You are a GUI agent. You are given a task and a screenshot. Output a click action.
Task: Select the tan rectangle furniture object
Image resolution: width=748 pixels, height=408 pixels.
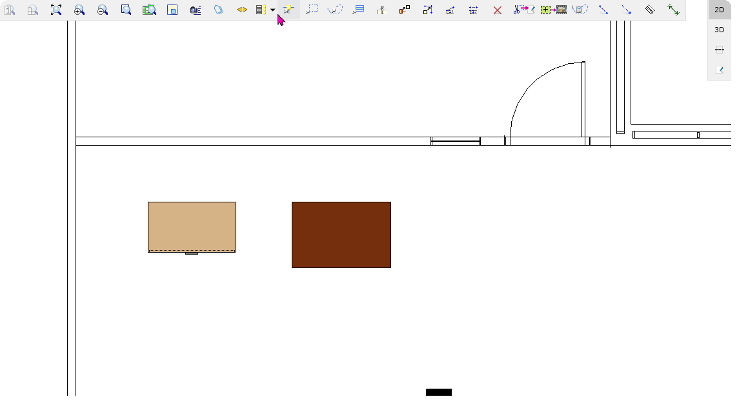[192, 226]
